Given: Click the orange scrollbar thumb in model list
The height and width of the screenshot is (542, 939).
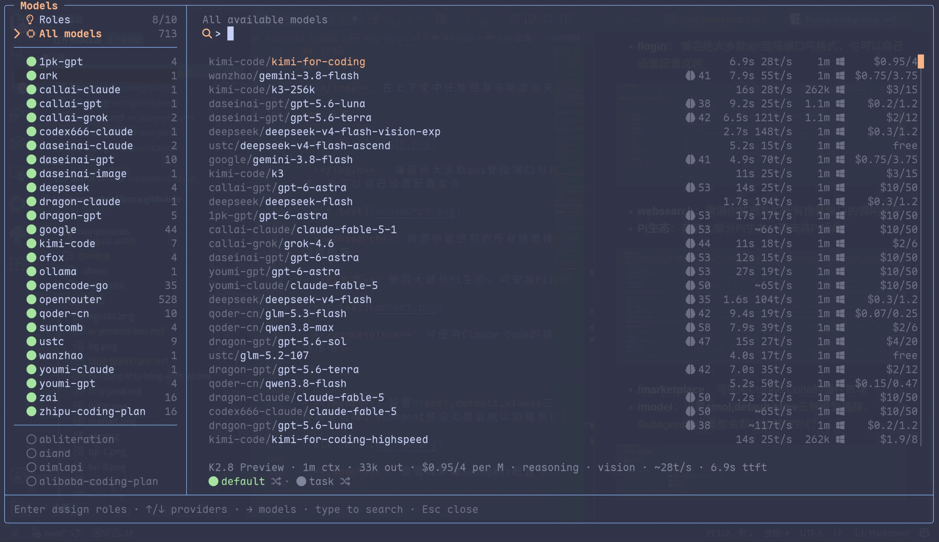Looking at the screenshot, I should (x=921, y=61).
